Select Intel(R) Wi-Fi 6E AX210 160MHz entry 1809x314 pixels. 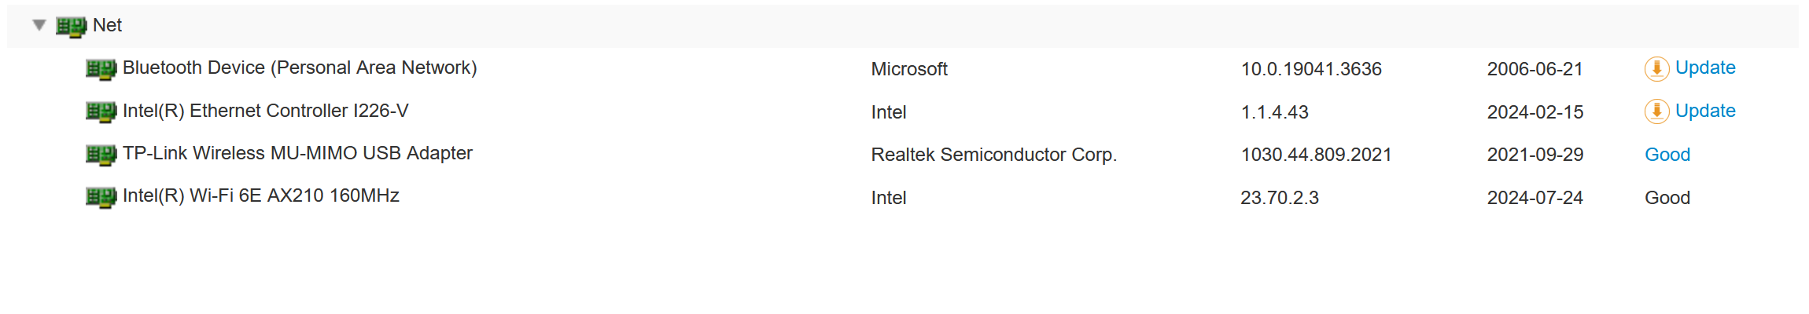260,195
